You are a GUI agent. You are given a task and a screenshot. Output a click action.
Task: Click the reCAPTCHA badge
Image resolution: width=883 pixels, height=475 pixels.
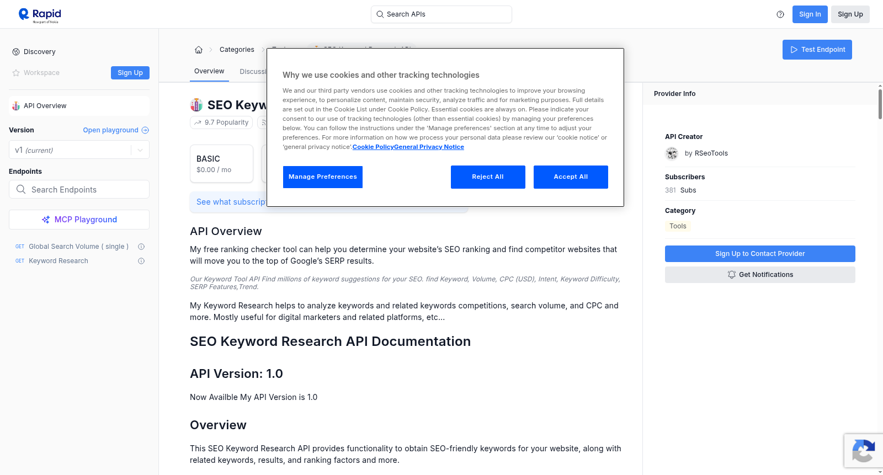[x=864, y=451]
